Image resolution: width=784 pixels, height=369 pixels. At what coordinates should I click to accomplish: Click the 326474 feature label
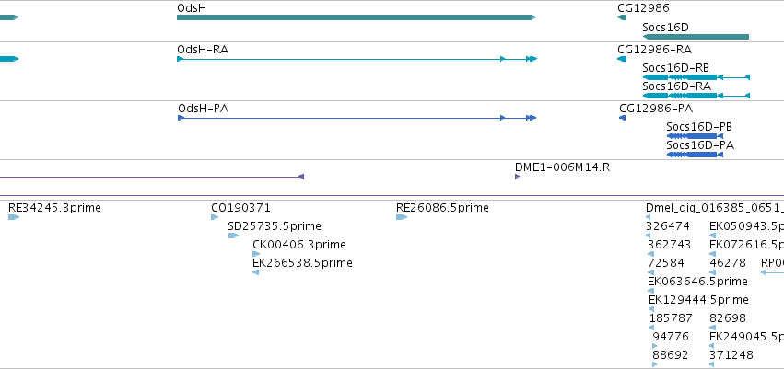click(668, 226)
